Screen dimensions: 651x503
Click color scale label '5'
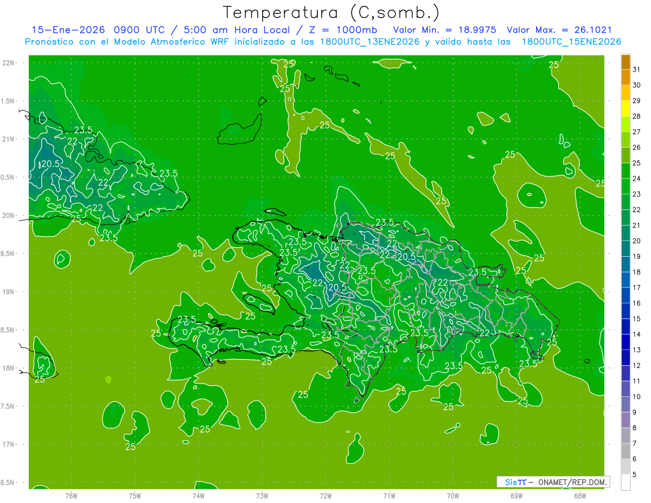coord(635,474)
